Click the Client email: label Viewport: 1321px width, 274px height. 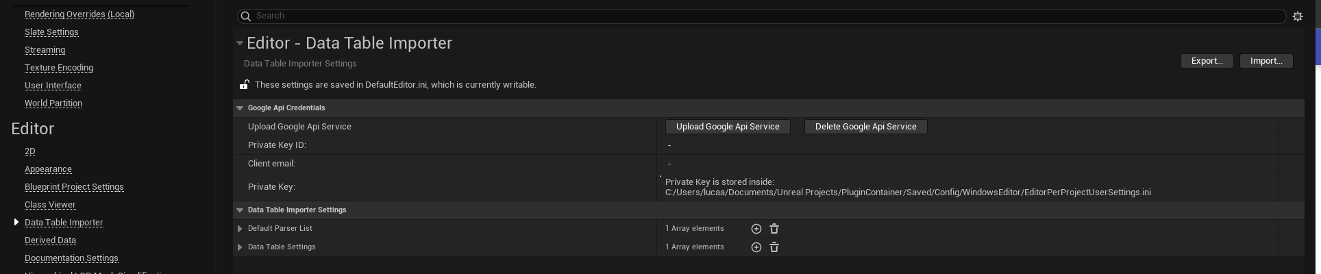(271, 164)
